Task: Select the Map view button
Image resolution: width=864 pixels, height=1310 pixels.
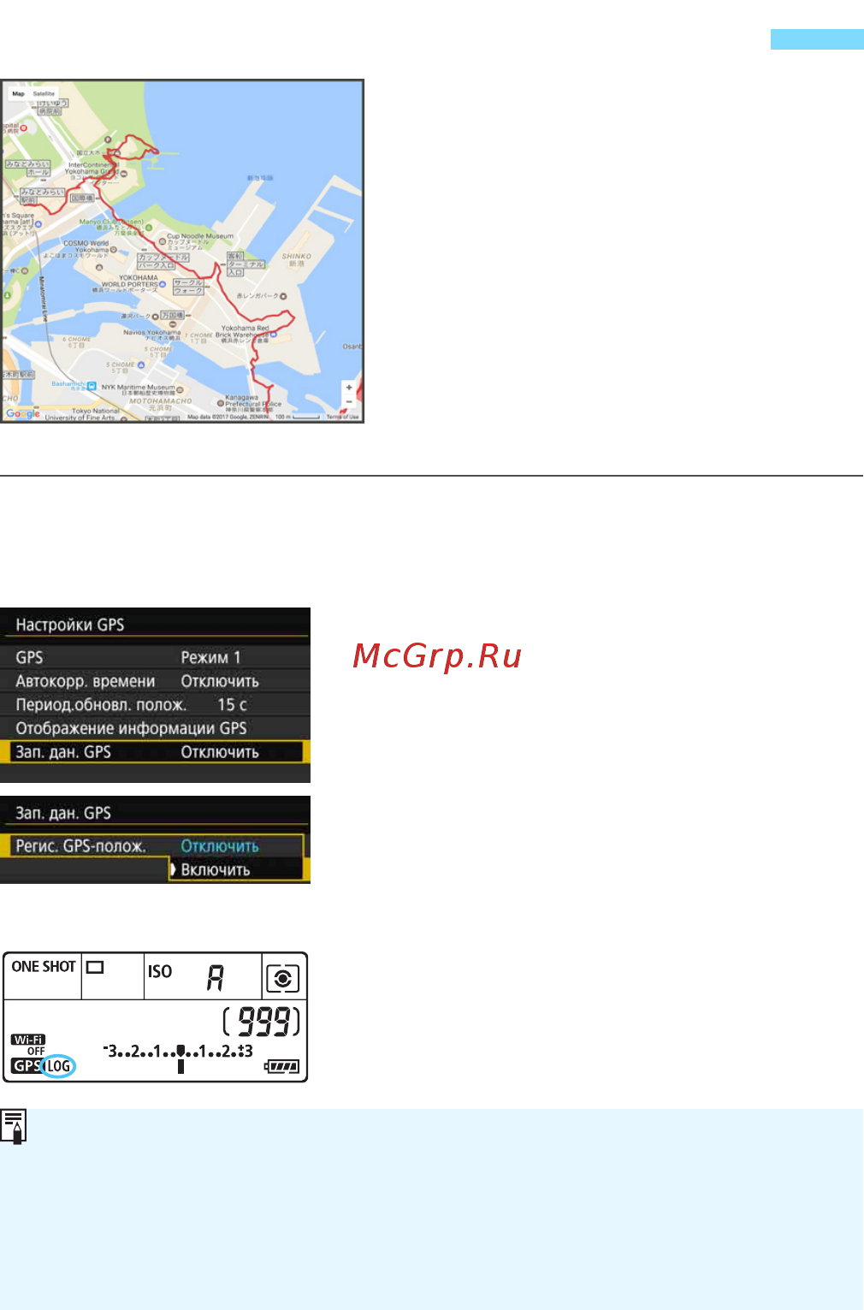Action: pyautogui.click(x=18, y=93)
